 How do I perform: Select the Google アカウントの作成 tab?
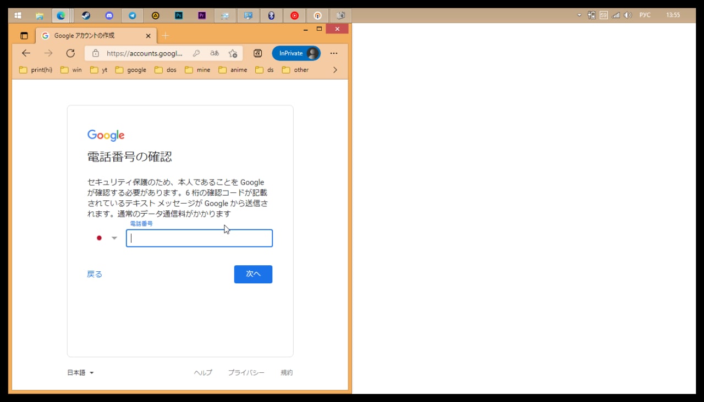[x=96, y=36]
